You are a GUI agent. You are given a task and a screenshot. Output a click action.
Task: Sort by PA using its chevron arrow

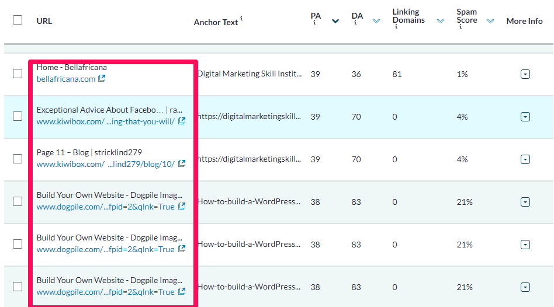[335, 22]
